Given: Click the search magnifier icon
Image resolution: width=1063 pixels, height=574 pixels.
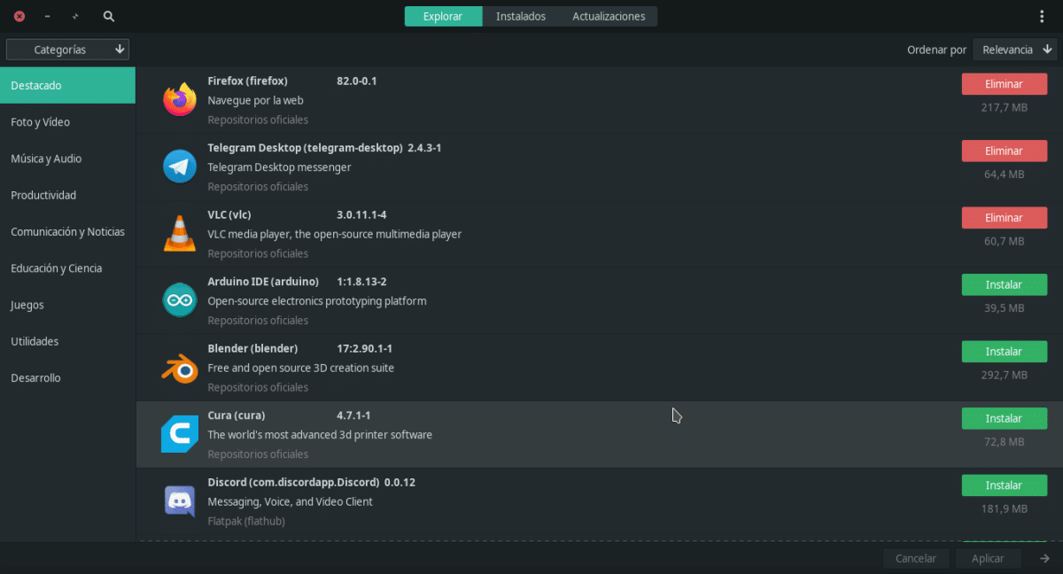Looking at the screenshot, I should [x=109, y=17].
